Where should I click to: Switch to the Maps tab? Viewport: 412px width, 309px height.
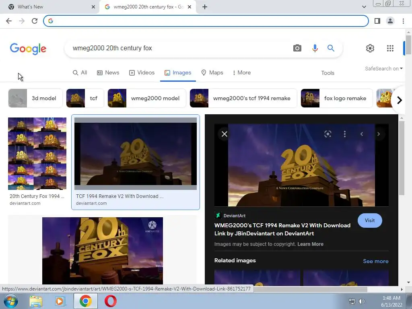point(212,73)
